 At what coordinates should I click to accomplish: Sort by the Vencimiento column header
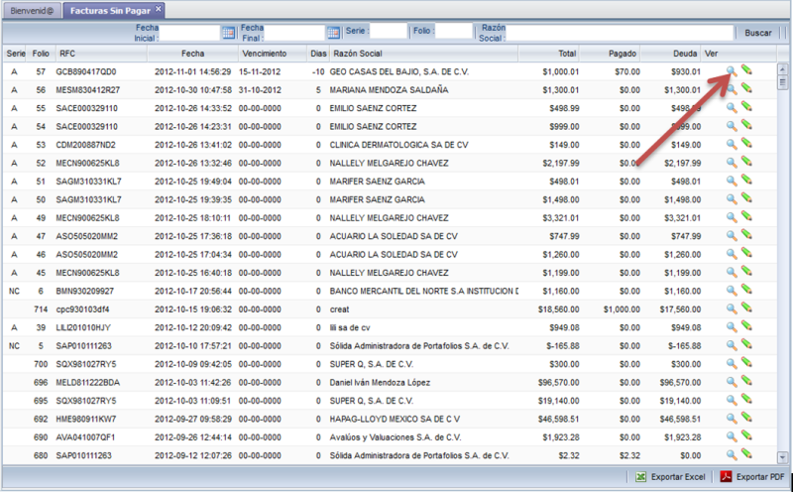coord(264,53)
